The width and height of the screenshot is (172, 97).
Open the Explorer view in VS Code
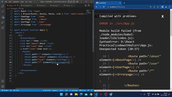[x=3, y=6]
